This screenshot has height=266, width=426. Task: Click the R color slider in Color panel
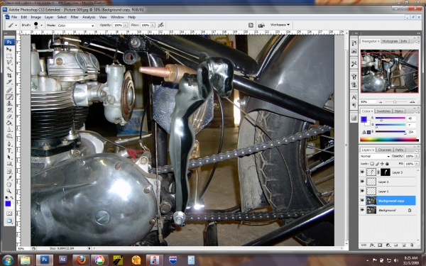(x=390, y=118)
